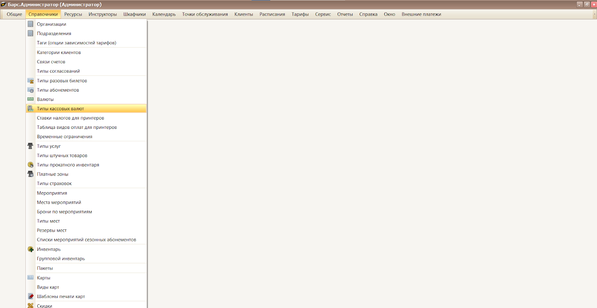This screenshot has width=597, height=308.
Task: Choose Мероприятия from the menu
Action: [86, 193]
